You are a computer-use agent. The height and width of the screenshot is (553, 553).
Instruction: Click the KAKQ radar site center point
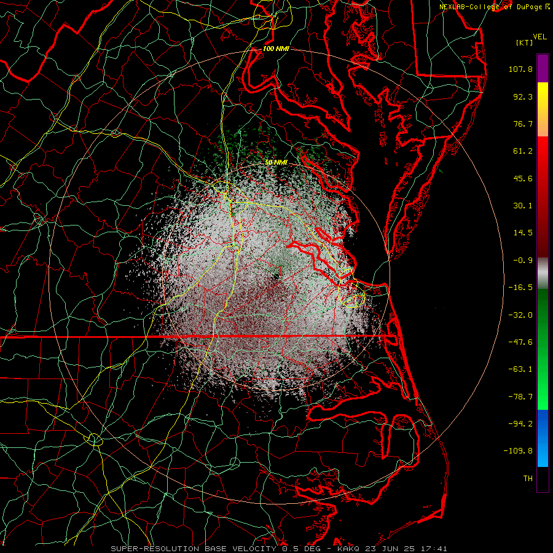click(276, 277)
